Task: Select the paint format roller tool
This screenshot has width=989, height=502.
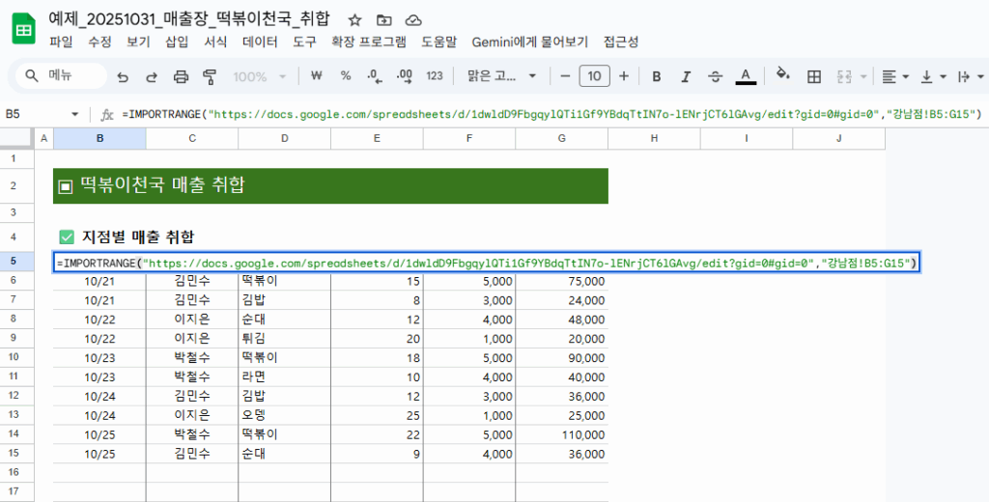Action: click(210, 76)
